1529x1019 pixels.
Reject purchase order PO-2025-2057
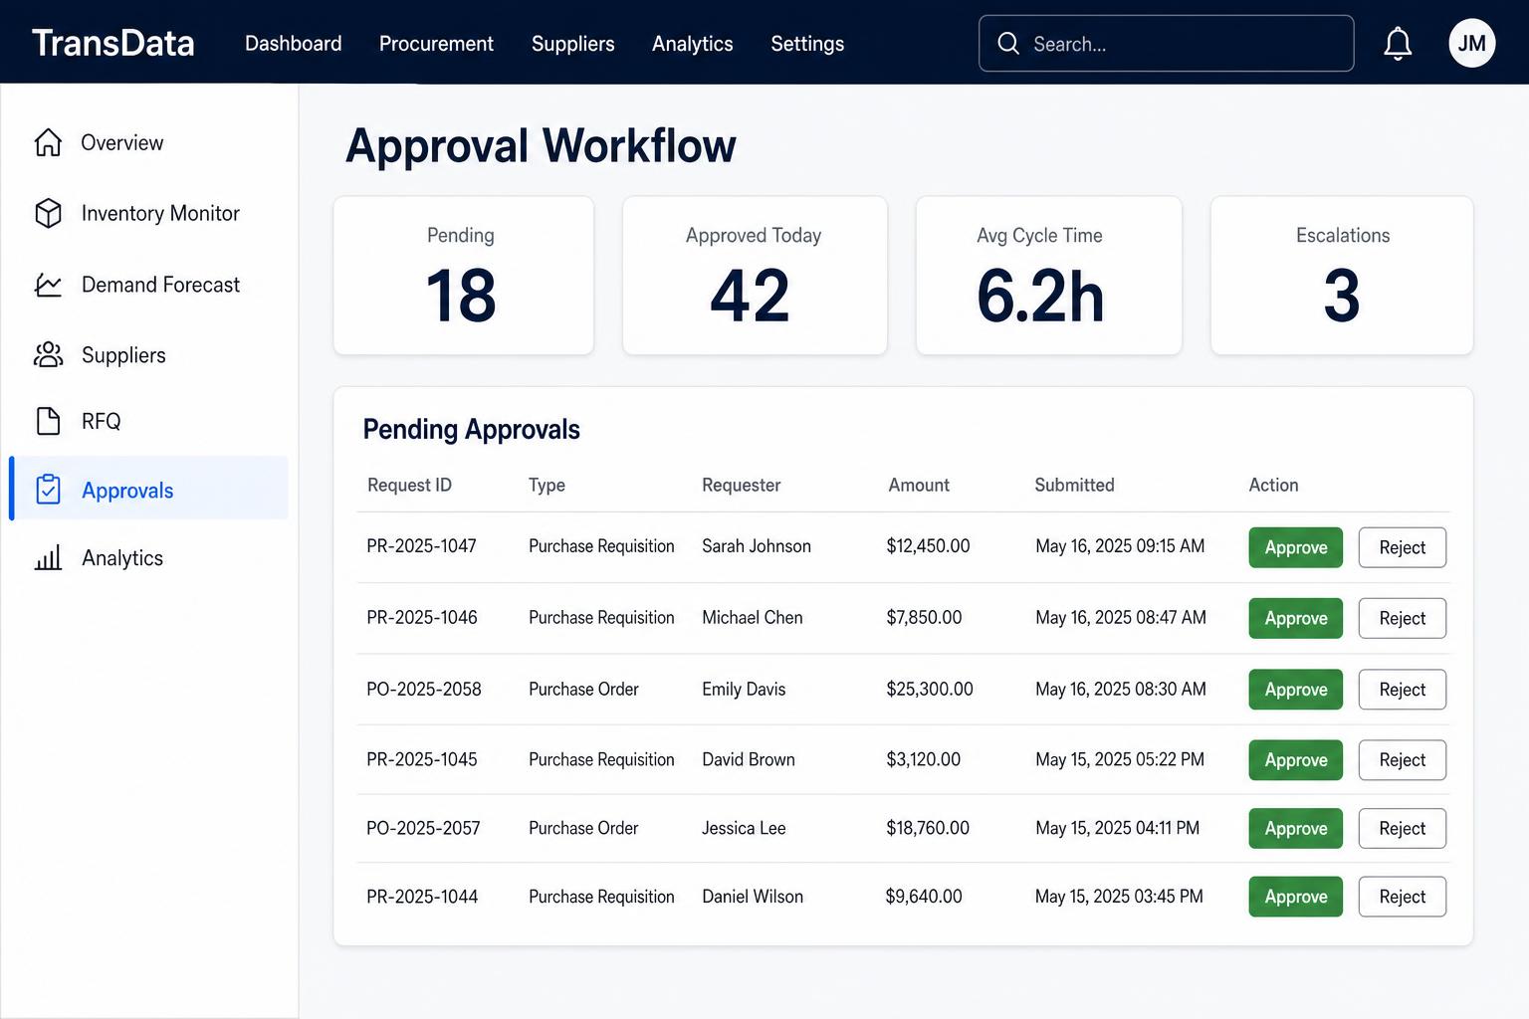tap(1402, 828)
